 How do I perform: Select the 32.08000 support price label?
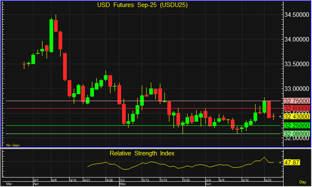[297, 134]
